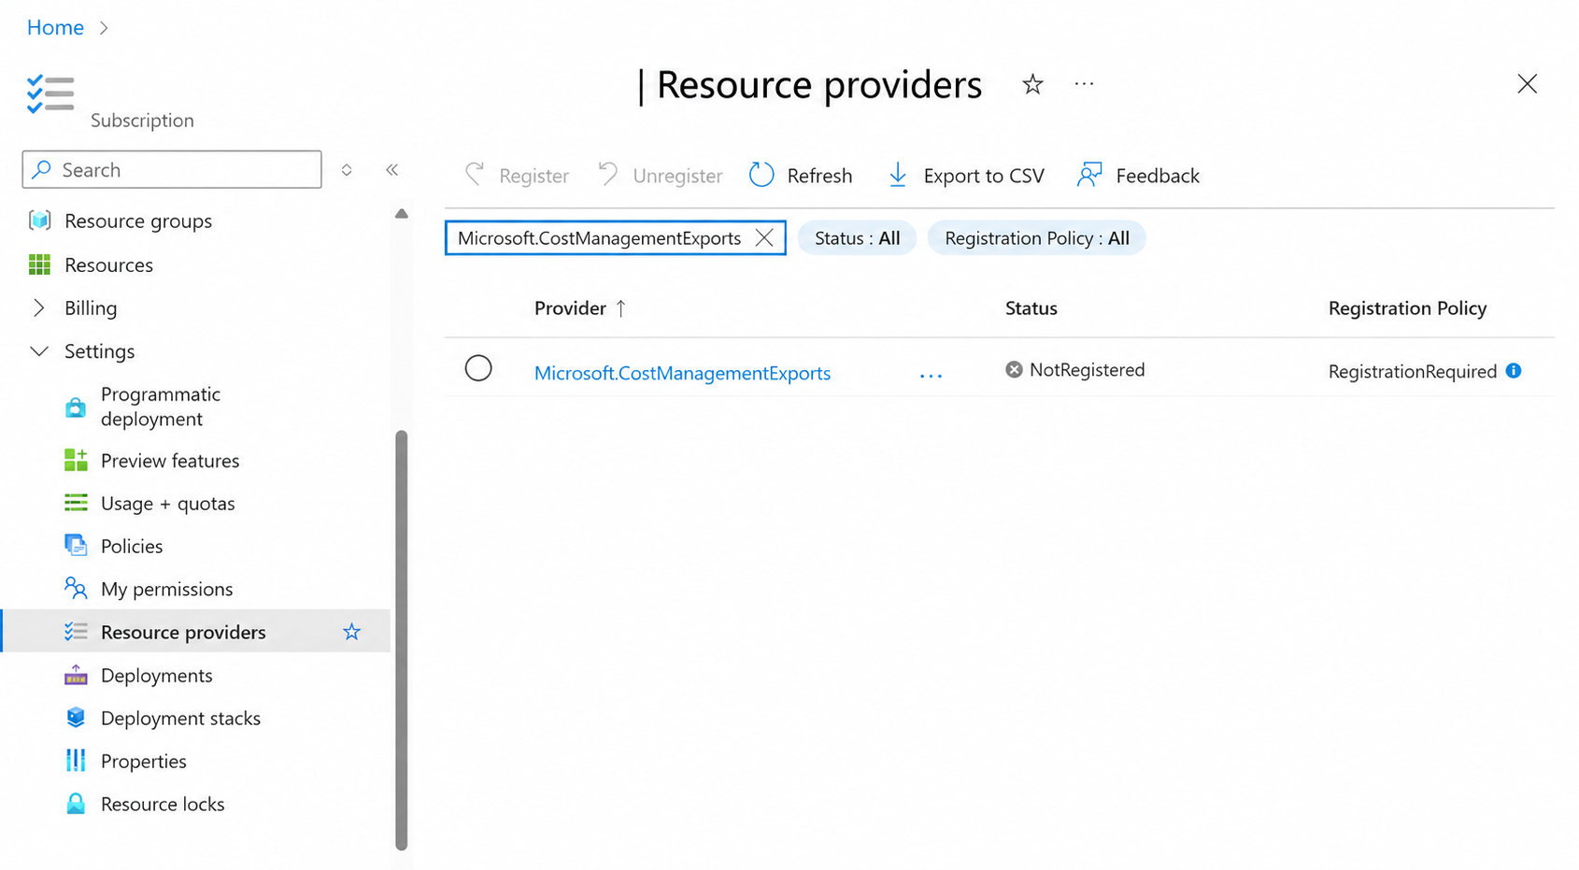Favorite the Resource providers sidebar item star
The image size is (1579, 870).
pyautogui.click(x=351, y=633)
